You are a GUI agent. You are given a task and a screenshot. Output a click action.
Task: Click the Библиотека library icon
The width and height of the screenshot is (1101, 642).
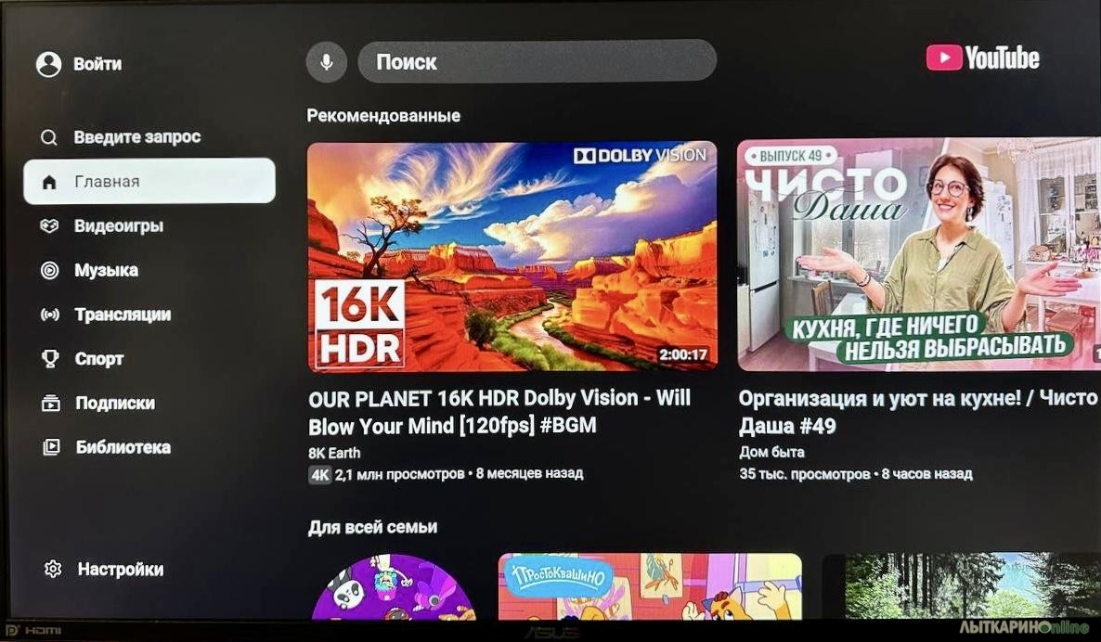[x=51, y=447]
